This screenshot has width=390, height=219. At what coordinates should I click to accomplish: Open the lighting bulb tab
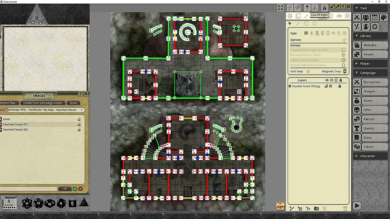(x=331, y=16)
